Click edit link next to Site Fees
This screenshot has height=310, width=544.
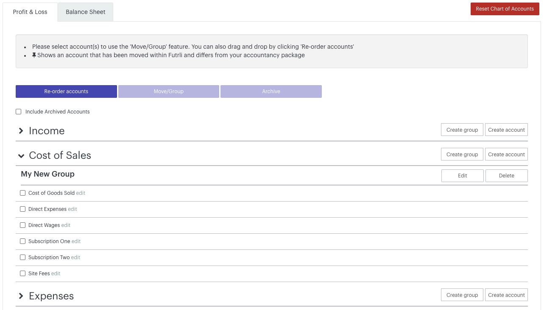tap(56, 274)
